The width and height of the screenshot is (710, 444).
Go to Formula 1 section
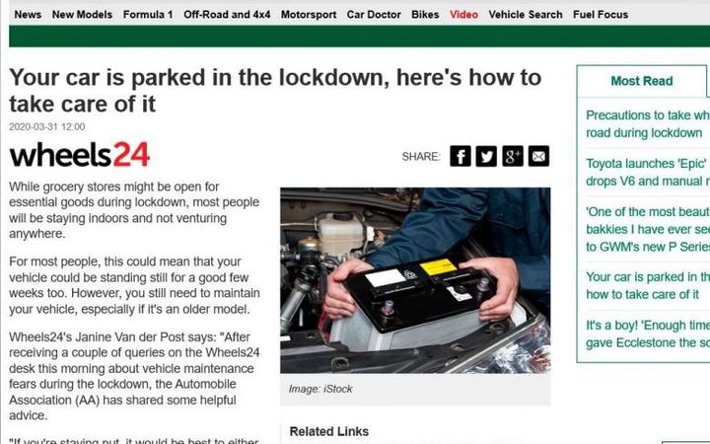click(x=148, y=15)
